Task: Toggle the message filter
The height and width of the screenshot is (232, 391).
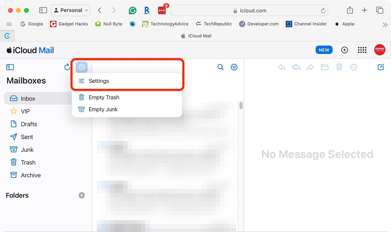Action: tap(234, 67)
